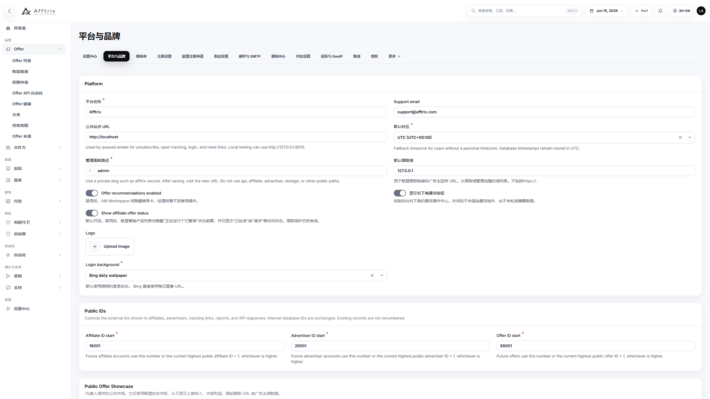Open the ZH-CN language selector
The width and height of the screenshot is (710, 399).
681,11
